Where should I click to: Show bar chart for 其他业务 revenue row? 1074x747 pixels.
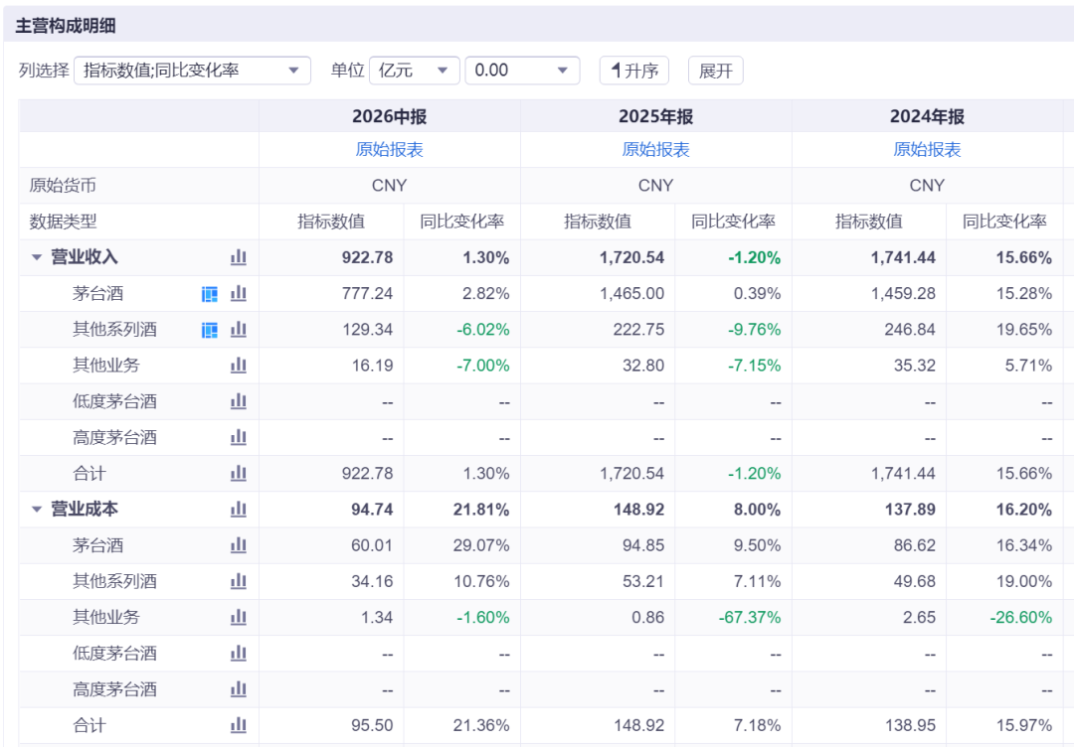click(x=239, y=366)
